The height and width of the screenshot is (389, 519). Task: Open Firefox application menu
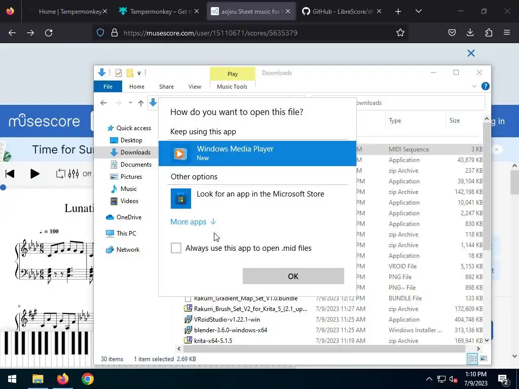point(507,32)
